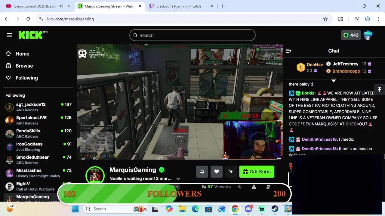385x216 pixels.
Task: Open SpartakusLIVE channel
Action: point(38,120)
